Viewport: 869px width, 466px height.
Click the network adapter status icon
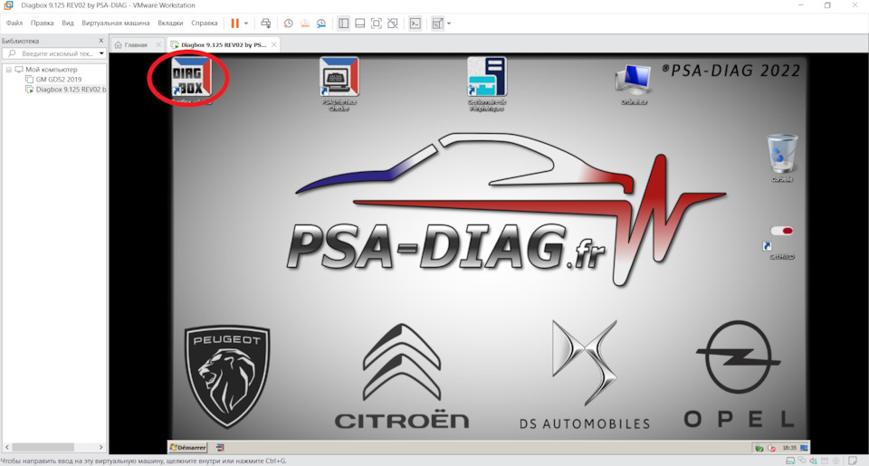coord(802,461)
